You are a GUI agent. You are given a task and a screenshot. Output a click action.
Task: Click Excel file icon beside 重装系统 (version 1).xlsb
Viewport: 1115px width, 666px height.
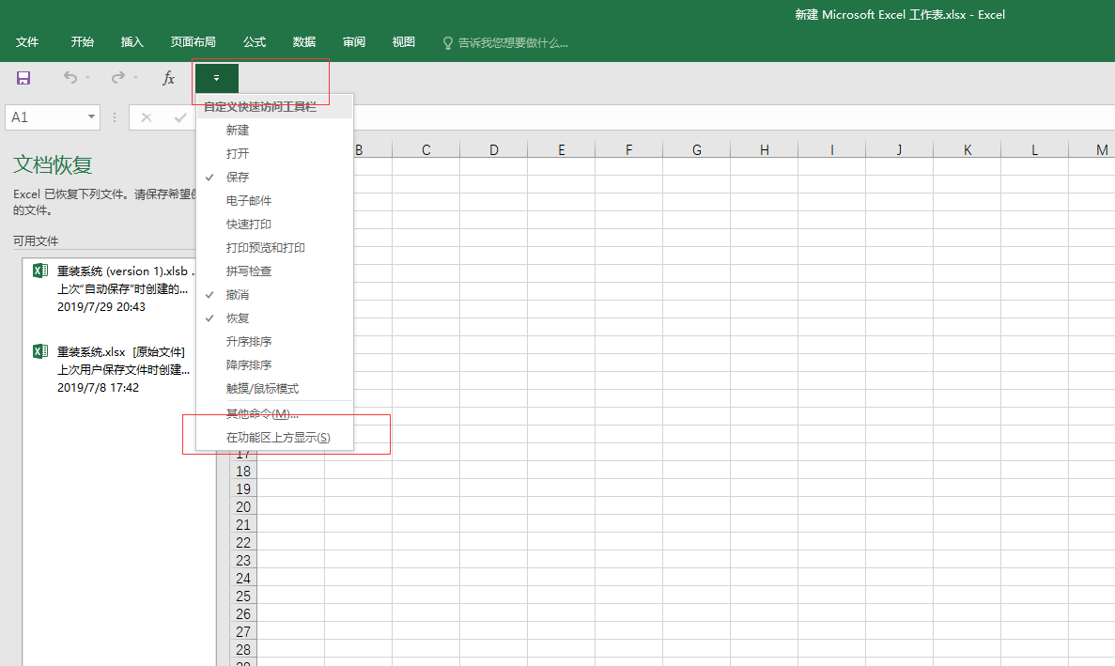coord(40,271)
